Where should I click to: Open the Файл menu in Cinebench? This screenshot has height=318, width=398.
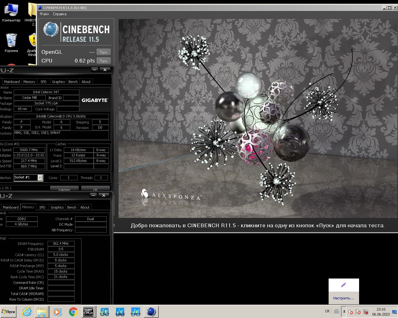pos(44,14)
